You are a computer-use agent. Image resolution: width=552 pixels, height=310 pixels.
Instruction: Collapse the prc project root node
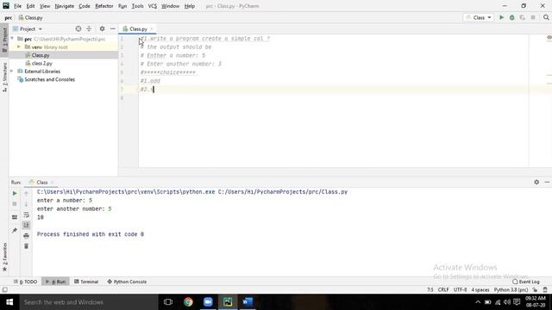pos(12,39)
